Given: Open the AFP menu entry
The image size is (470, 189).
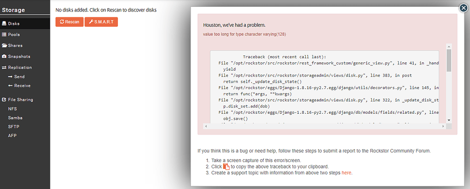Looking at the screenshot, I should coord(12,136).
